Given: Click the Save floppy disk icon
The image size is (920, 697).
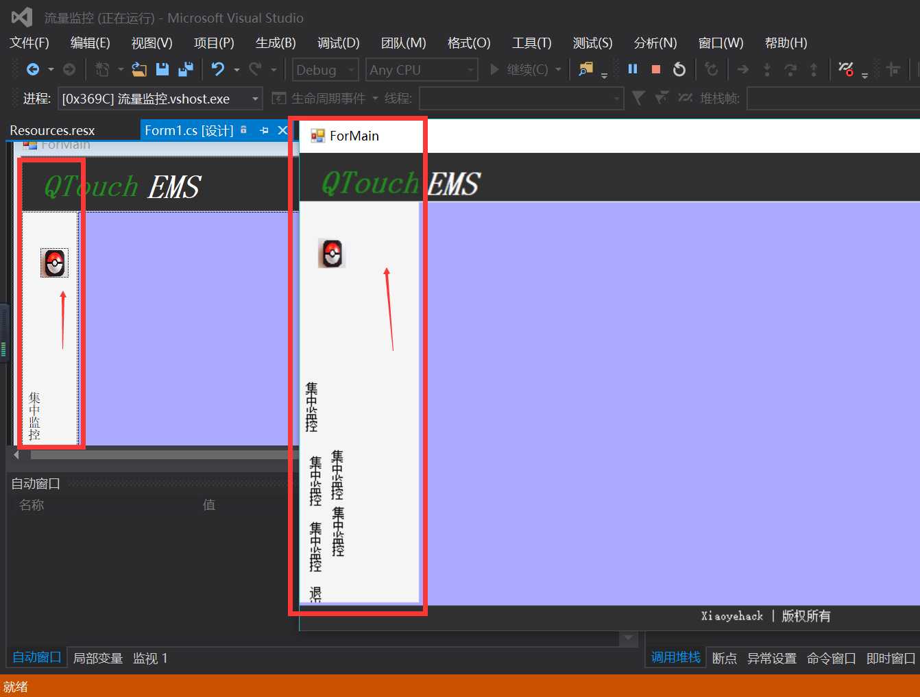Looking at the screenshot, I should (162, 69).
